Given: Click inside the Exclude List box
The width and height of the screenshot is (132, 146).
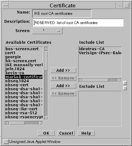Looking at the screenshot, I should 100,109.
